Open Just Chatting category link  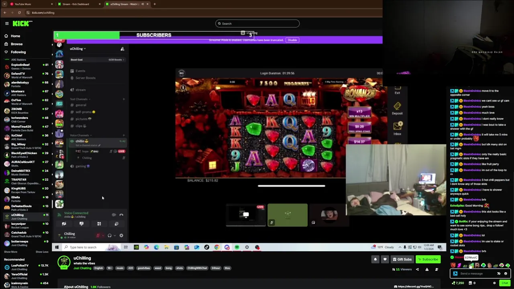click(82, 268)
